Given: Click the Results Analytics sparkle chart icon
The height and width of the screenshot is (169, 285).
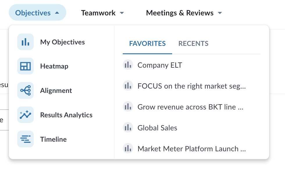Looking at the screenshot, I should click(x=26, y=115).
